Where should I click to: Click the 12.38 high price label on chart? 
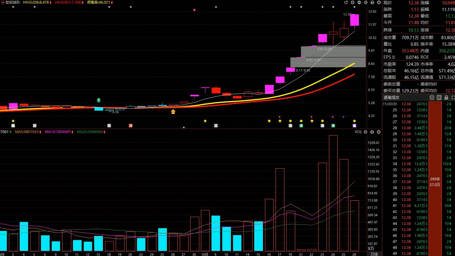pos(347,14)
